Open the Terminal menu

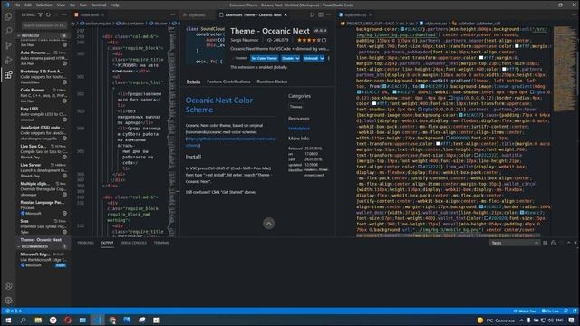[x=99, y=5]
